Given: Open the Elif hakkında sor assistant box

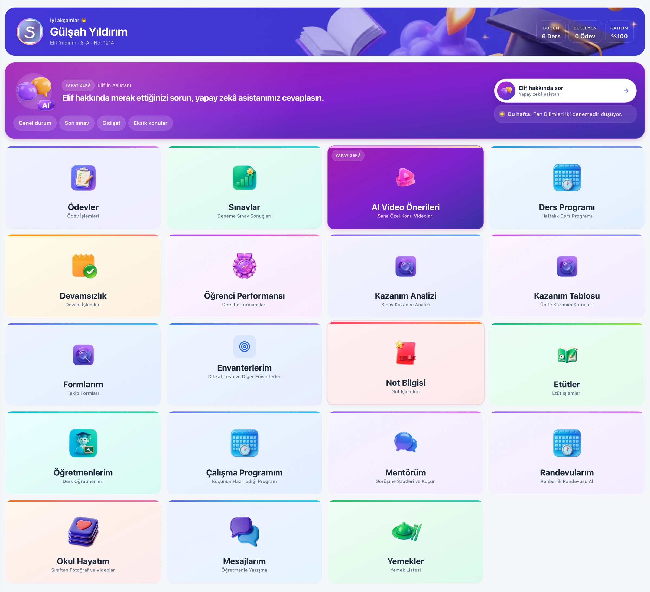Looking at the screenshot, I should [x=565, y=91].
